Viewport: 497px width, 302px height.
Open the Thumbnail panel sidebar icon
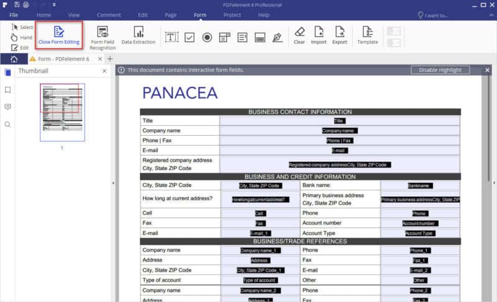click(8, 73)
